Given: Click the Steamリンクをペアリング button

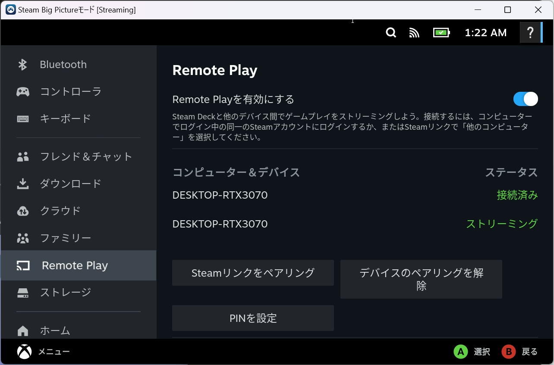Looking at the screenshot, I should (x=253, y=273).
